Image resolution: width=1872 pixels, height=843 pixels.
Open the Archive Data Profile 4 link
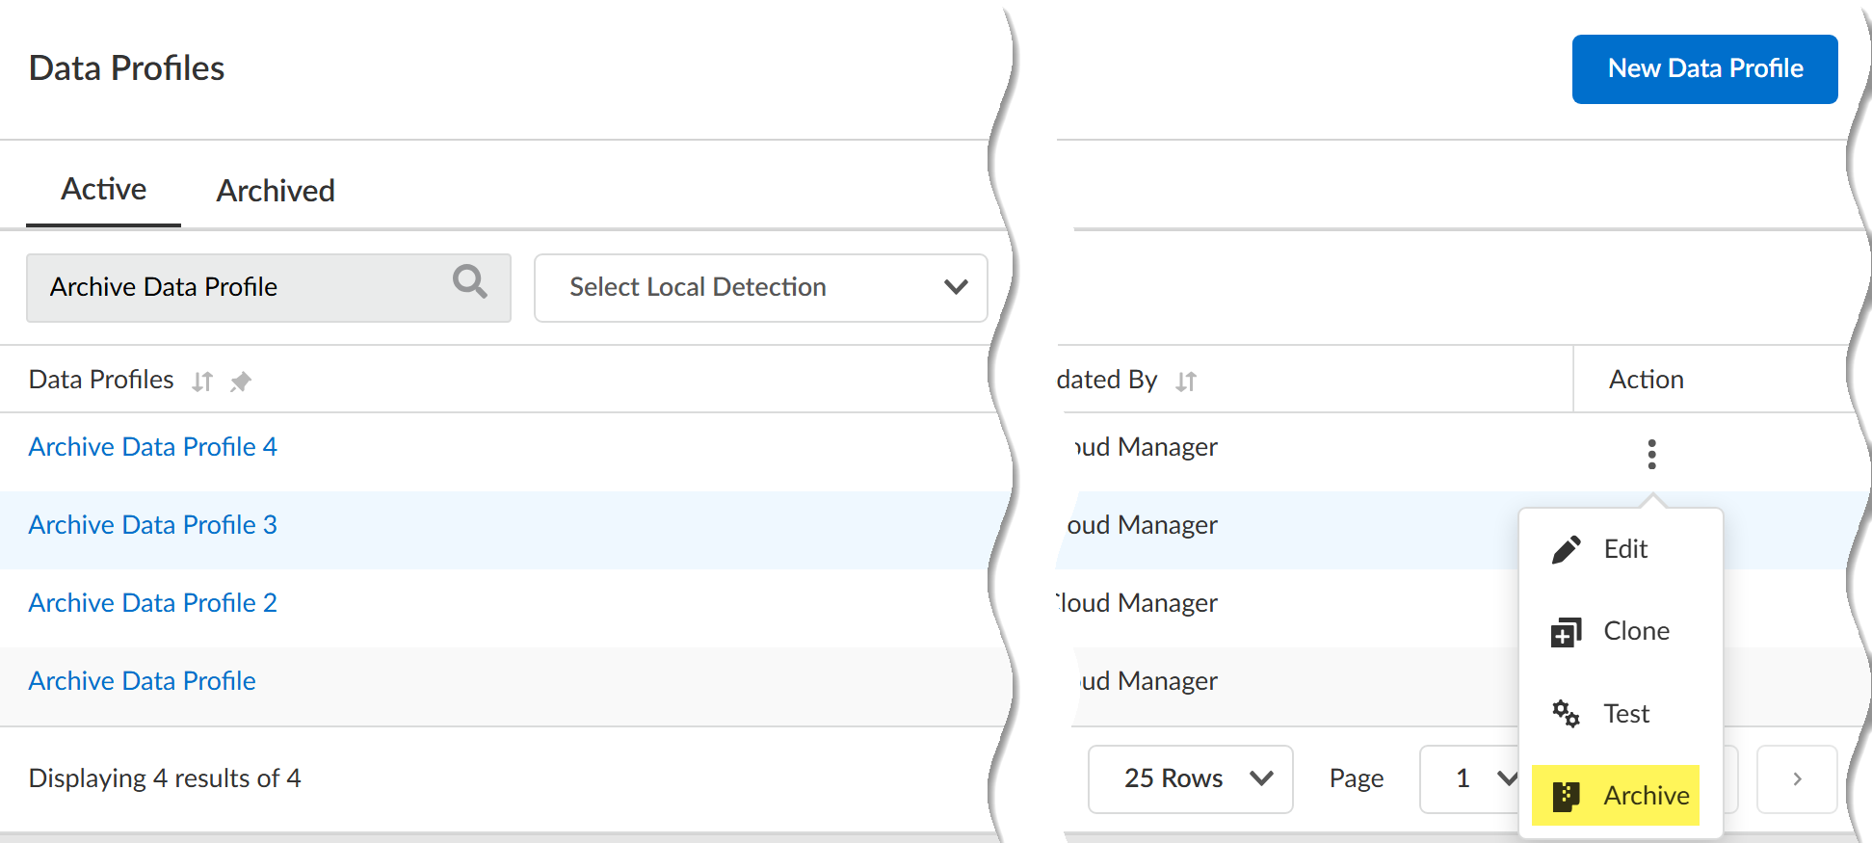pyautogui.click(x=153, y=447)
